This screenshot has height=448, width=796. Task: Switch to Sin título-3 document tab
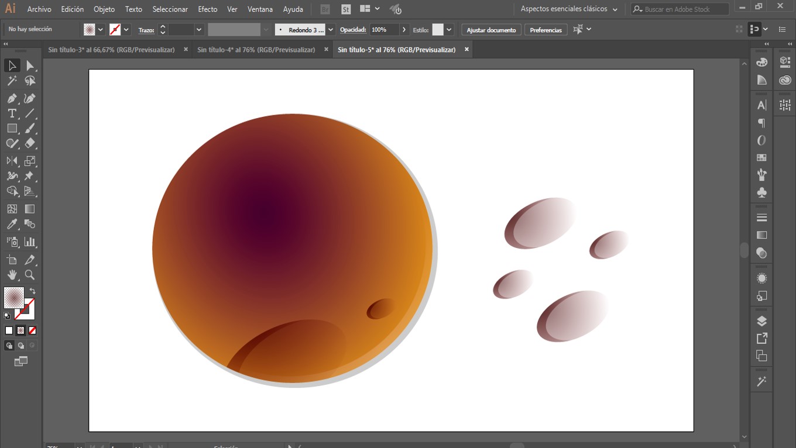[112, 50]
